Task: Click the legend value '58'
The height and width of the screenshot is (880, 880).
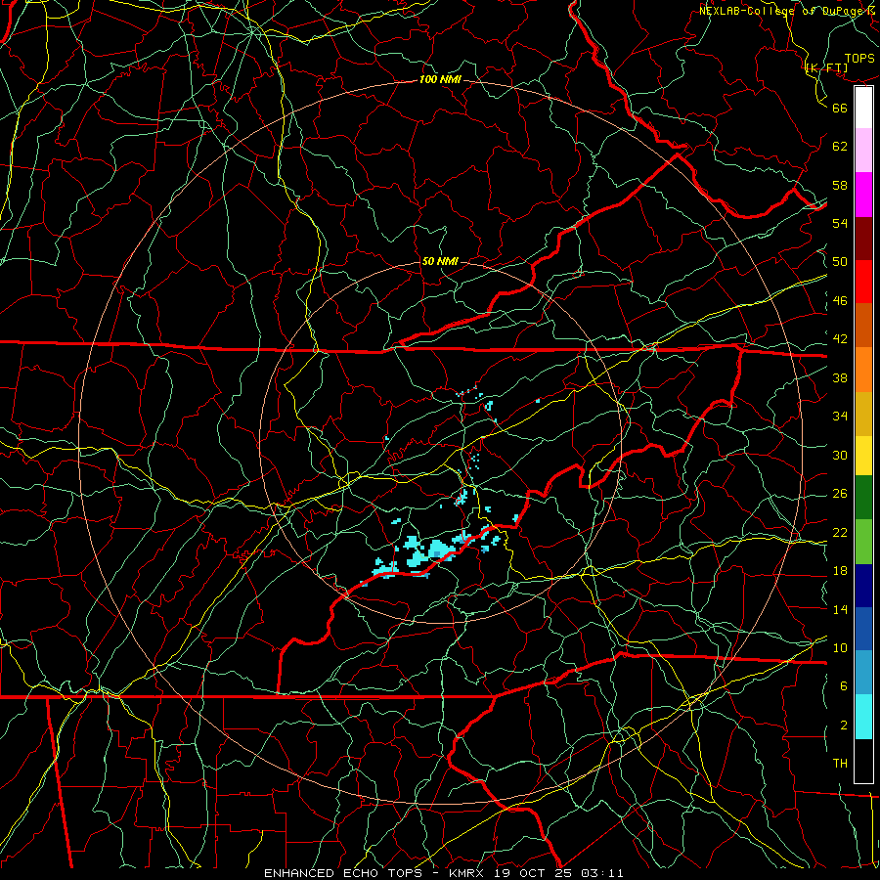Action: pyautogui.click(x=840, y=185)
